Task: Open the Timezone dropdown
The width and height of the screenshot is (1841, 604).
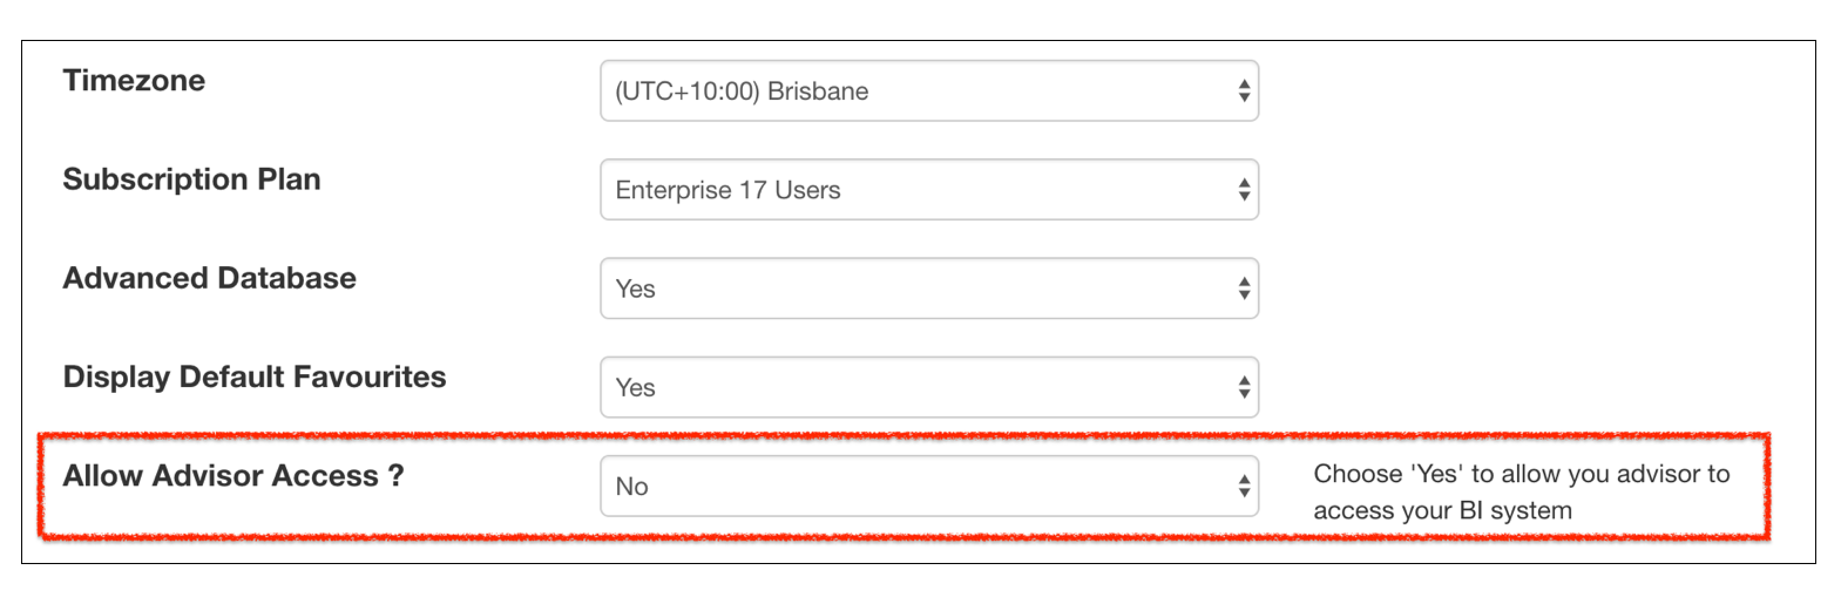Action: [929, 91]
